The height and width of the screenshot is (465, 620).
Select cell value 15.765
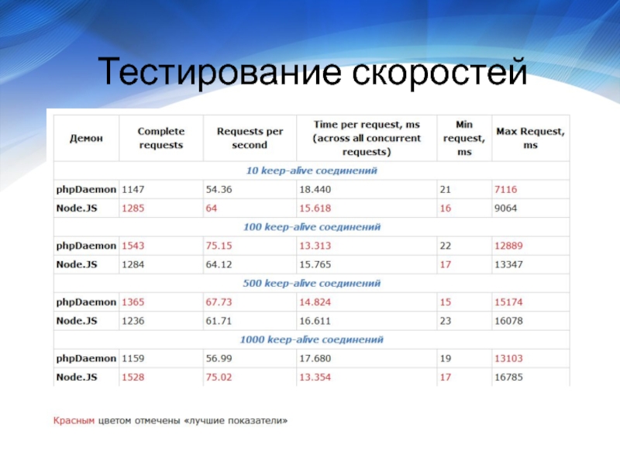(x=315, y=264)
